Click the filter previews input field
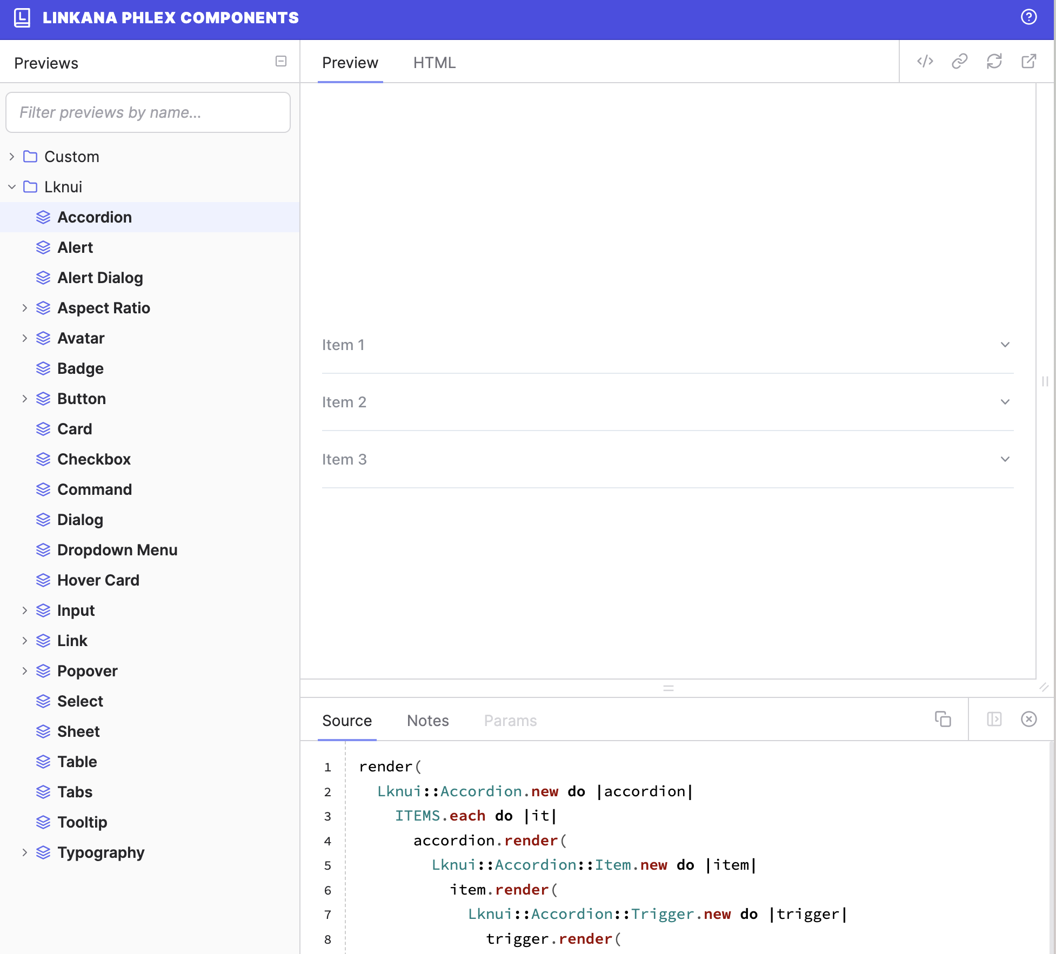Viewport: 1056px width, 954px height. tap(148, 112)
